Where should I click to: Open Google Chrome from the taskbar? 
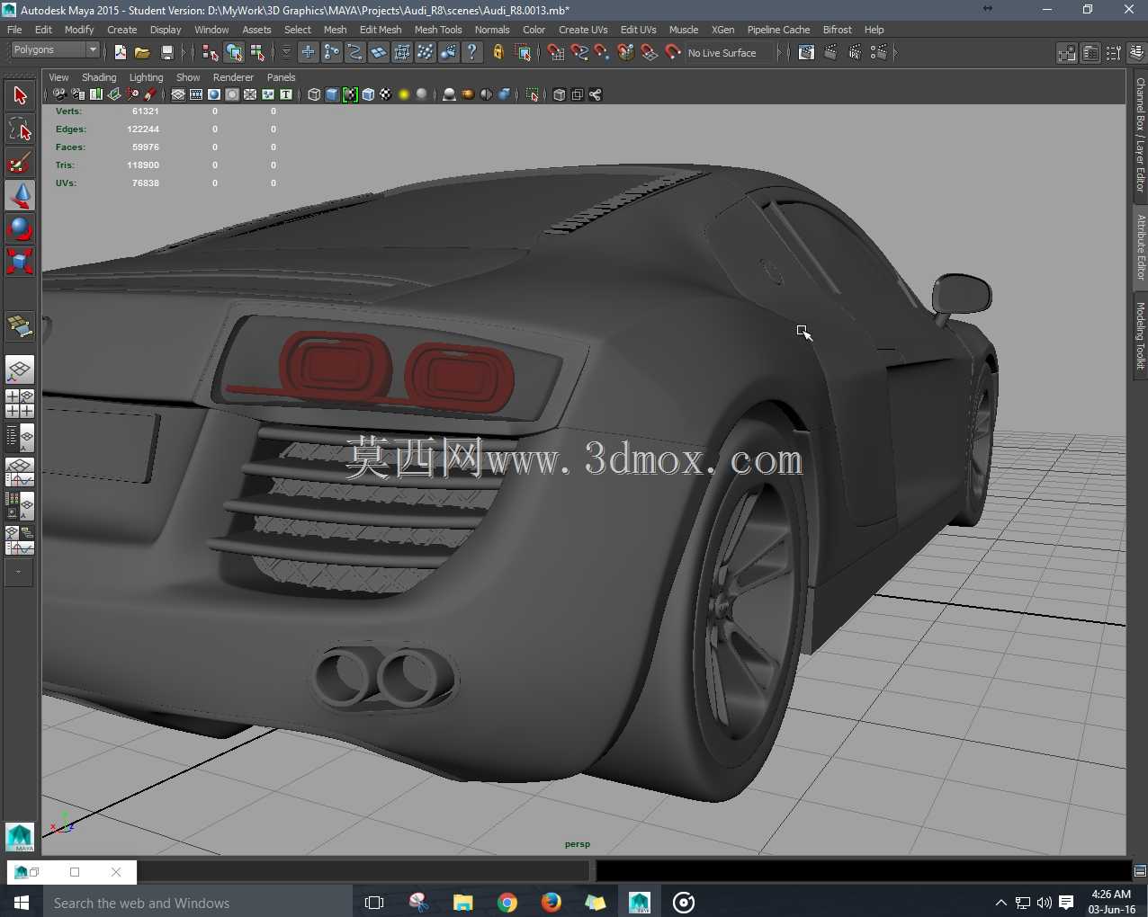507,902
